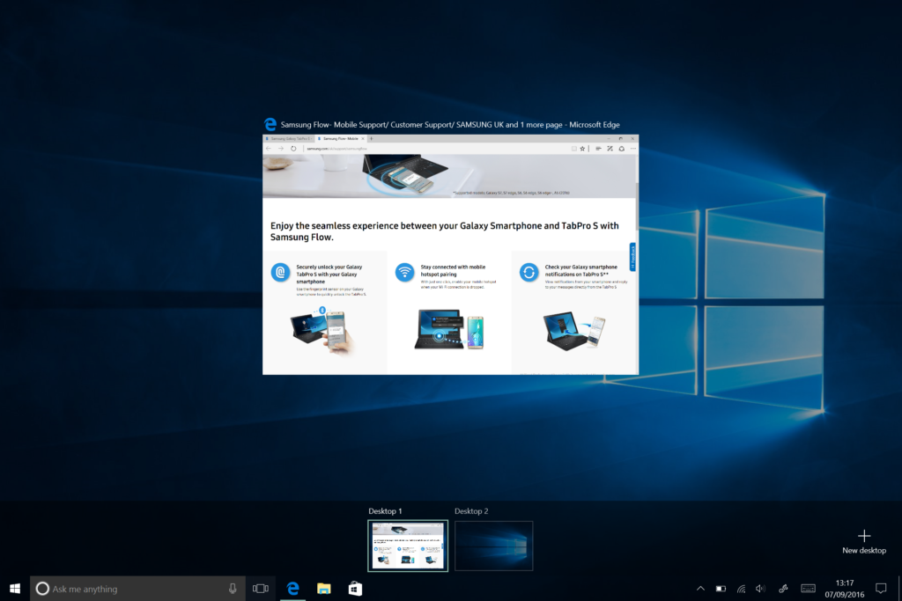Open the touch keyboard from the system tray

tap(808, 588)
